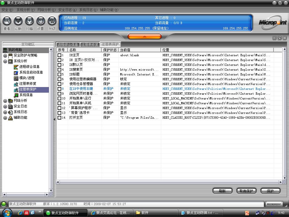This screenshot has height=217, width=289.
Task: Tick the 打开主页 row checkbox
Action: click(59, 118)
